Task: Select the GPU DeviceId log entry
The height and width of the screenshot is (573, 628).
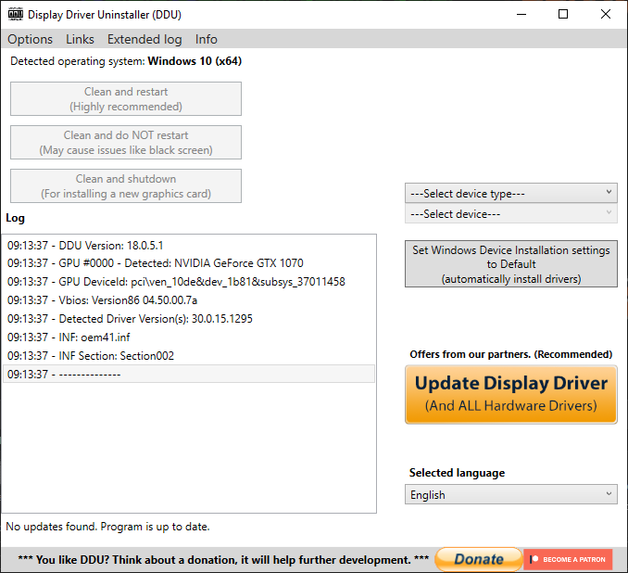Action: click(189, 282)
